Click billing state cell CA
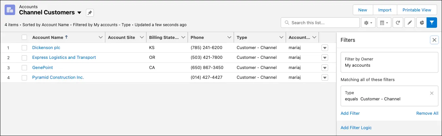 pos(152,68)
